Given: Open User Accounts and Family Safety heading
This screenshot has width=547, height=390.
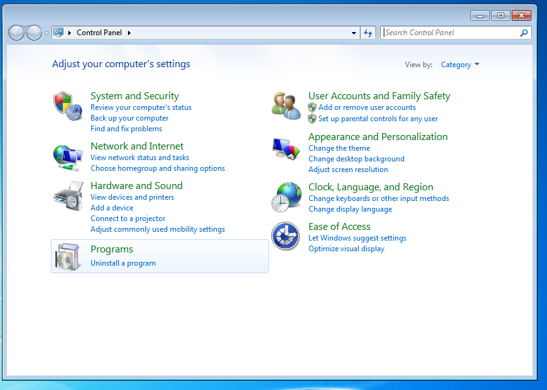Looking at the screenshot, I should [379, 96].
